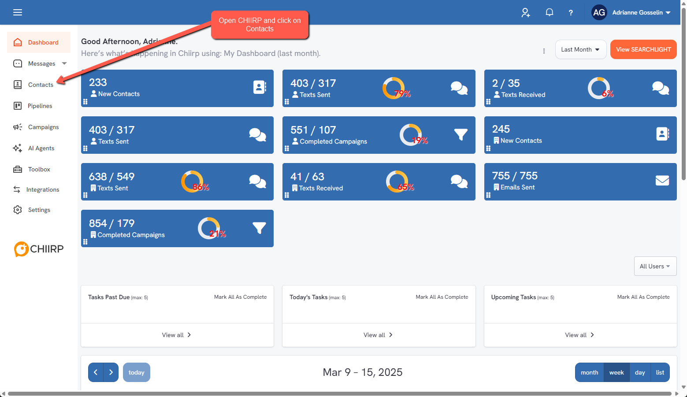Switch calendar to list view

(660, 372)
